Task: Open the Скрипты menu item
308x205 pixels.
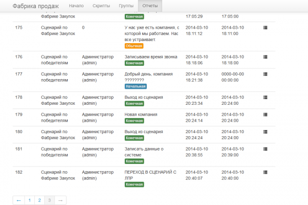Action: pos(101,6)
